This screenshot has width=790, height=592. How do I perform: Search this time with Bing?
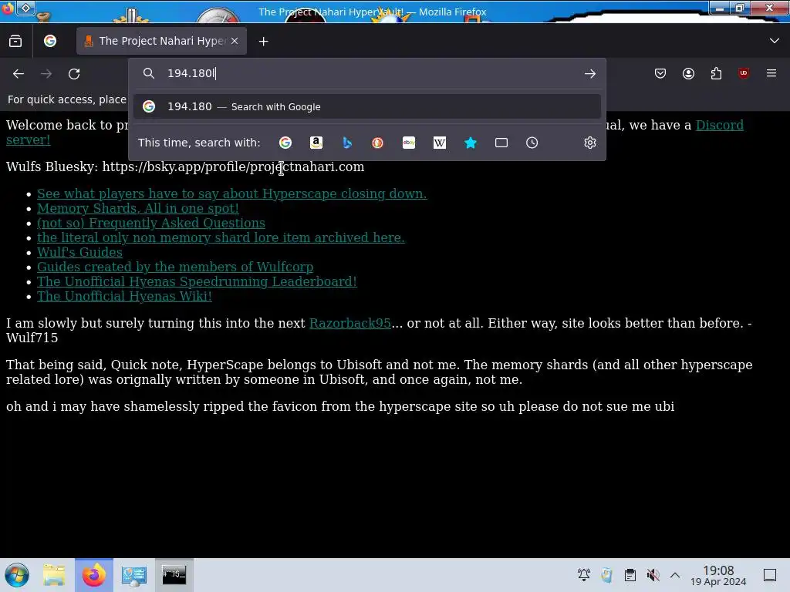click(x=347, y=143)
